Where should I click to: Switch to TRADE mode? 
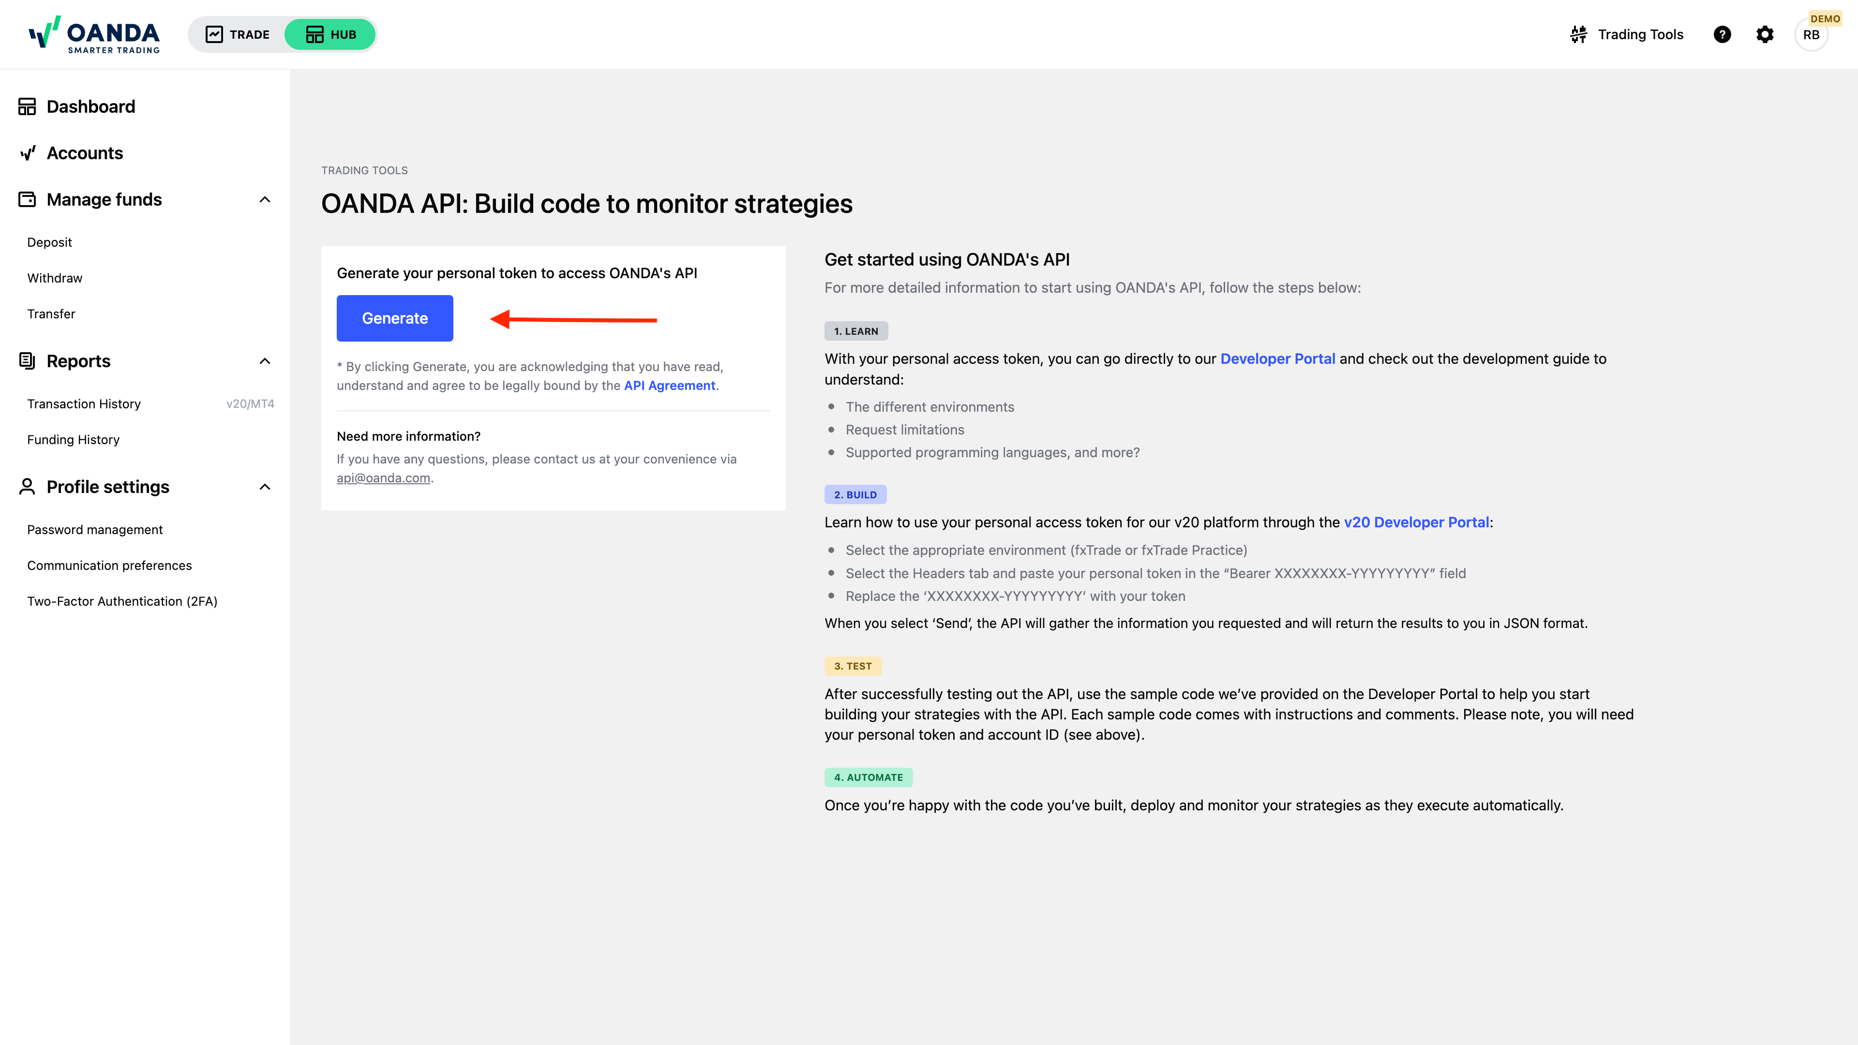tap(238, 35)
